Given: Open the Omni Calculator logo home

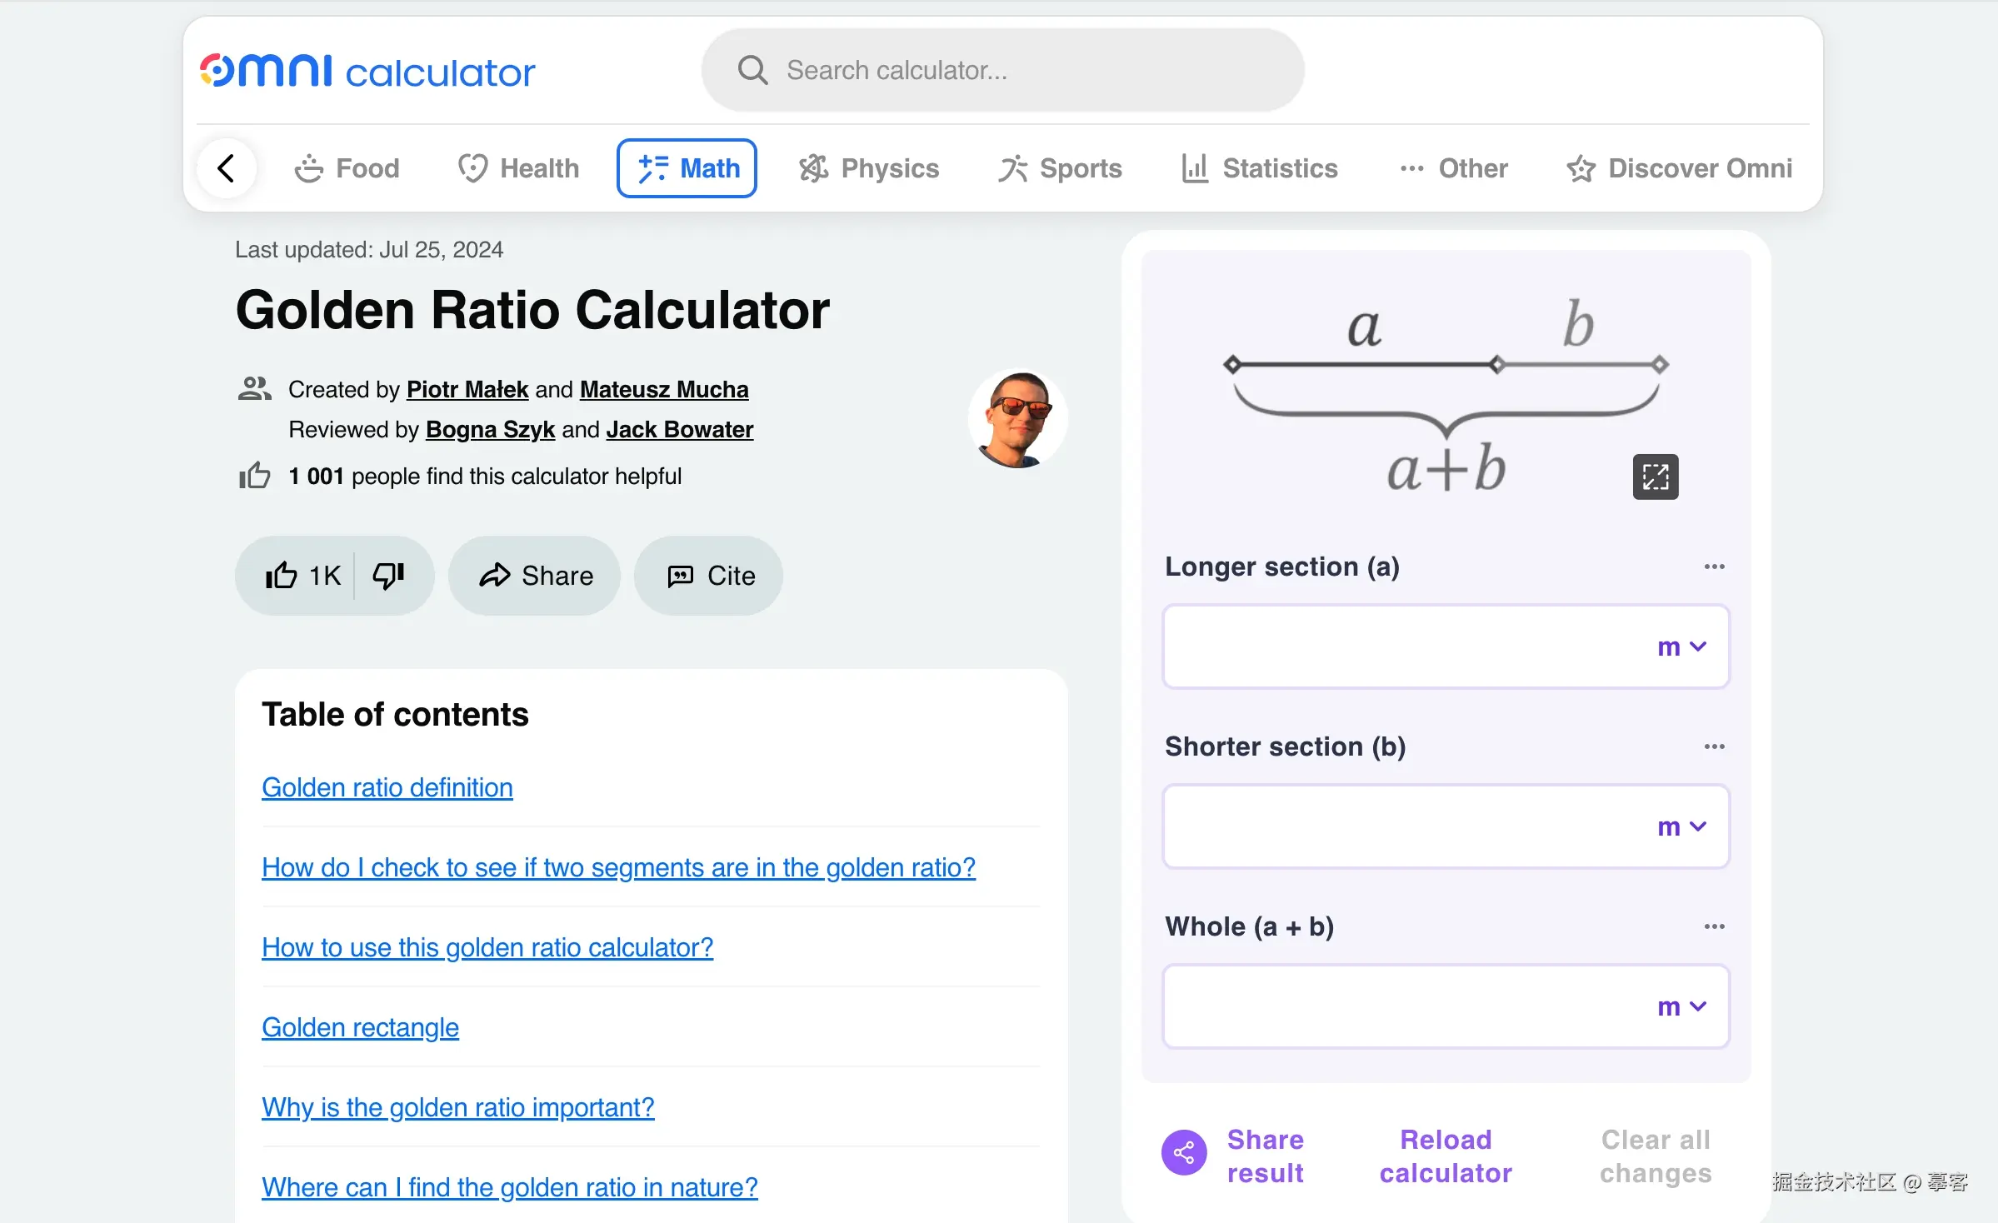Looking at the screenshot, I should point(367,71).
